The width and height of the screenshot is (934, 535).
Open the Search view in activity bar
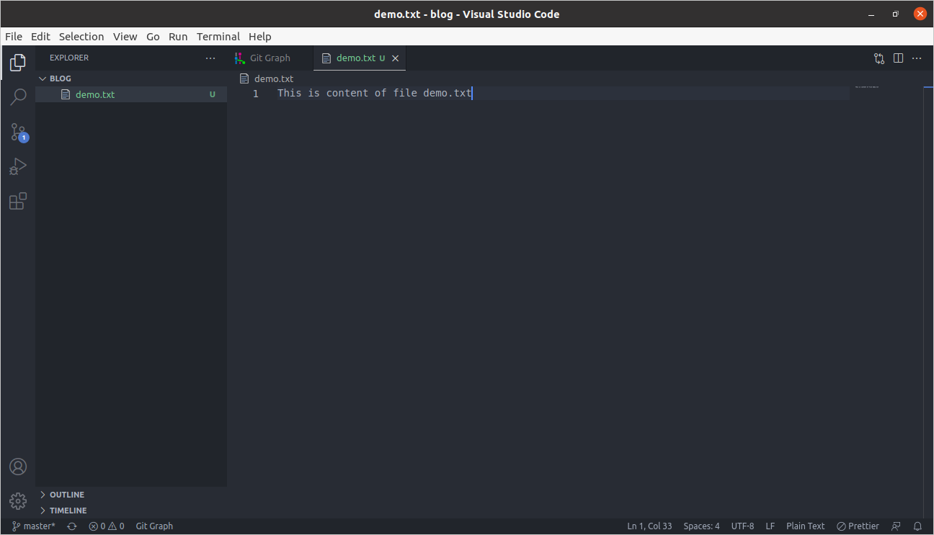click(18, 96)
